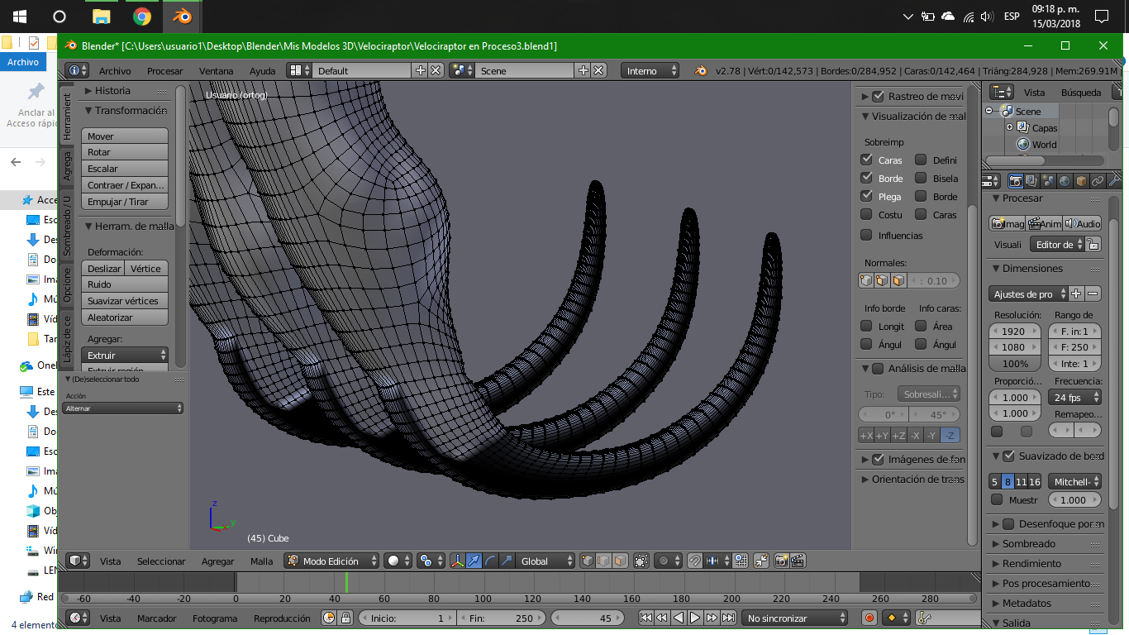Viewport: 1129px width, 635px height.
Task: Open the Ventana menu
Action: tap(216, 71)
